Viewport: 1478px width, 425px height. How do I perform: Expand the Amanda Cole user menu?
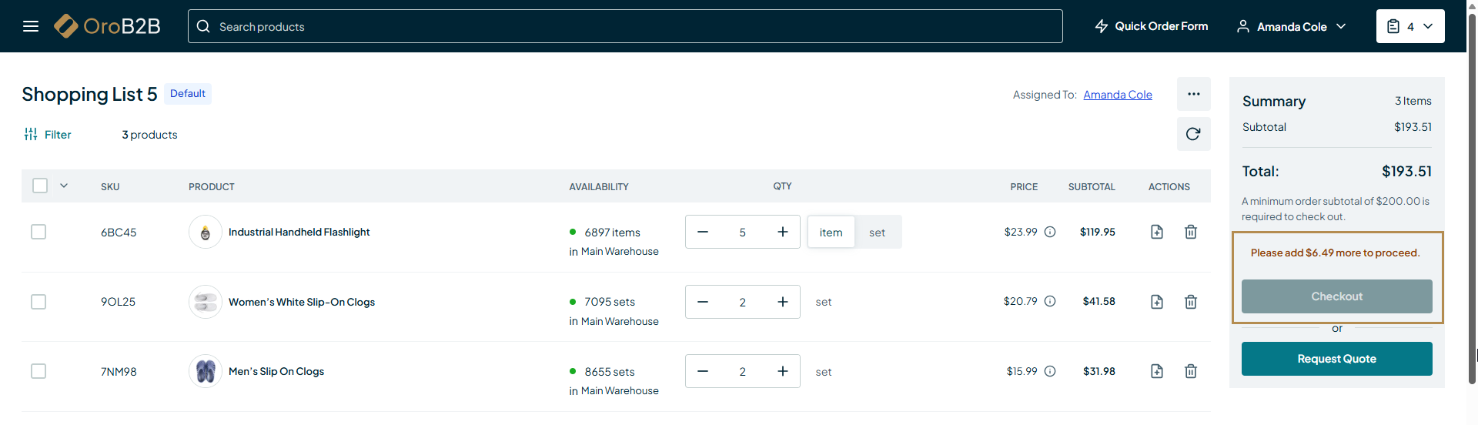point(1292,26)
